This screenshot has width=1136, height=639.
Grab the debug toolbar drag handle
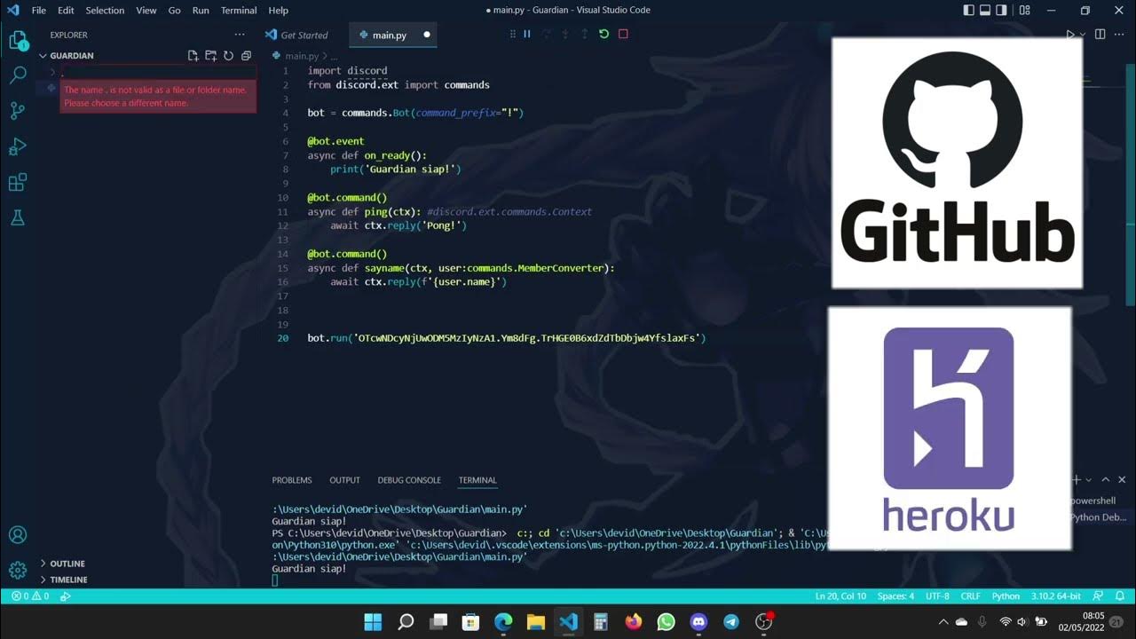(x=512, y=34)
